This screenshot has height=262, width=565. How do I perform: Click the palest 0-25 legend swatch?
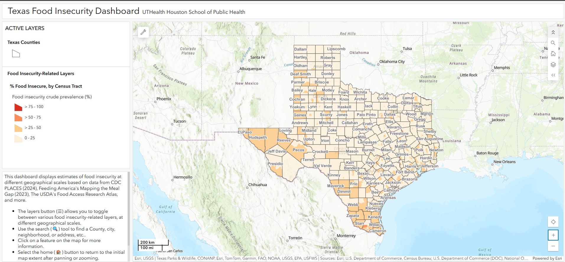coord(18,138)
